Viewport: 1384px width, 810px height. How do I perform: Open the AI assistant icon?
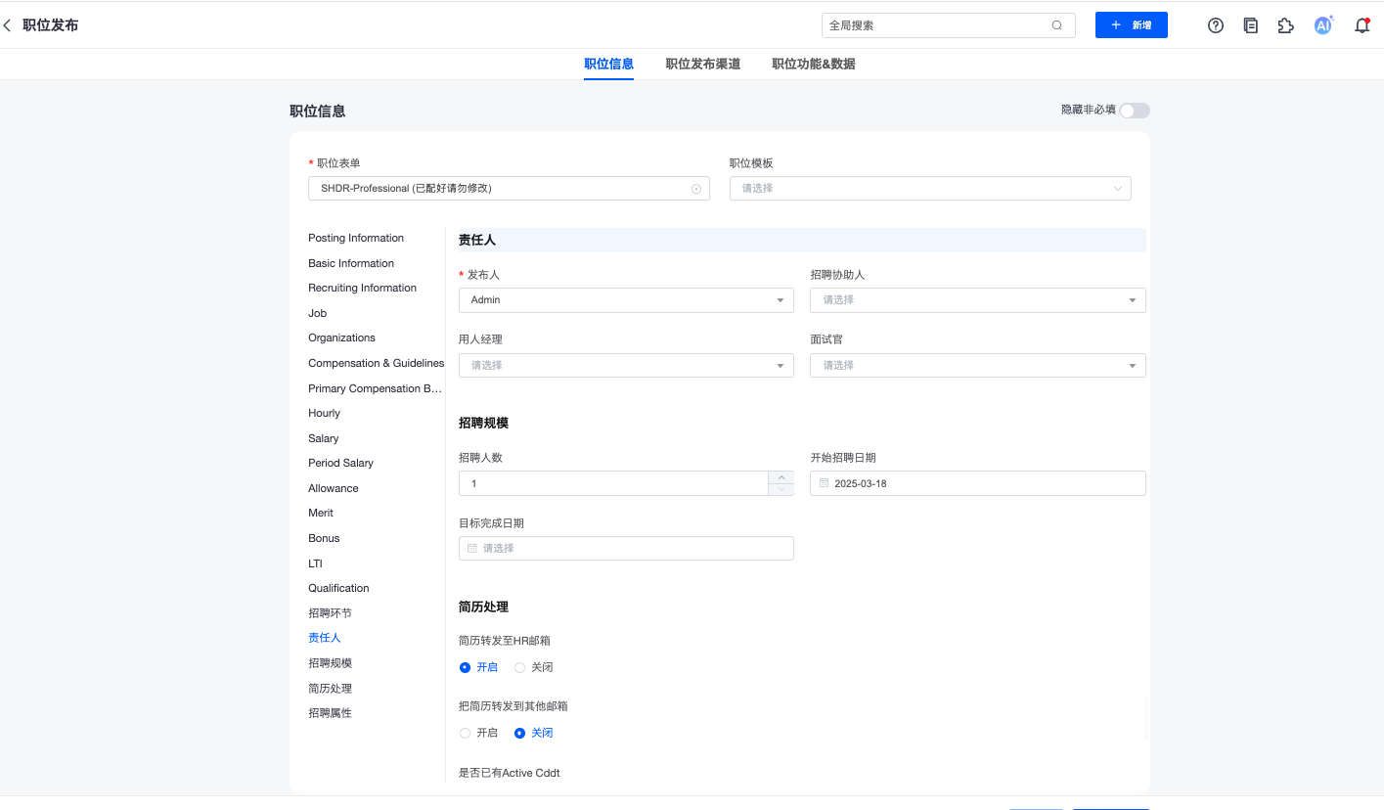(x=1322, y=25)
